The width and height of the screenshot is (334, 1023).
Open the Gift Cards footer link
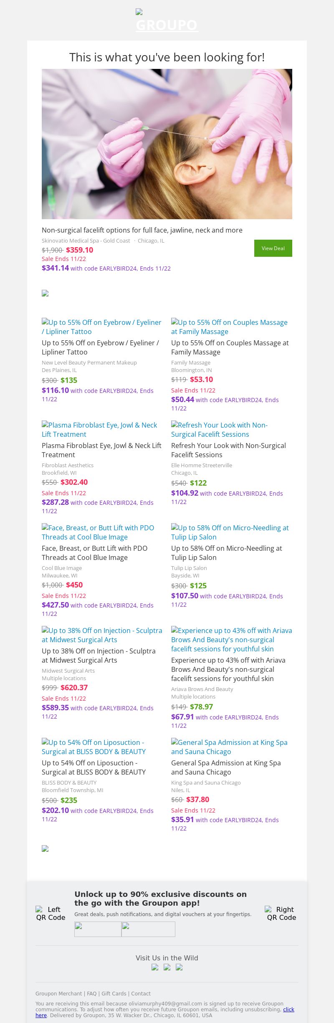[x=114, y=994]
